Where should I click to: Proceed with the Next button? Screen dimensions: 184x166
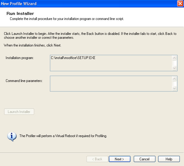point(119,159)
